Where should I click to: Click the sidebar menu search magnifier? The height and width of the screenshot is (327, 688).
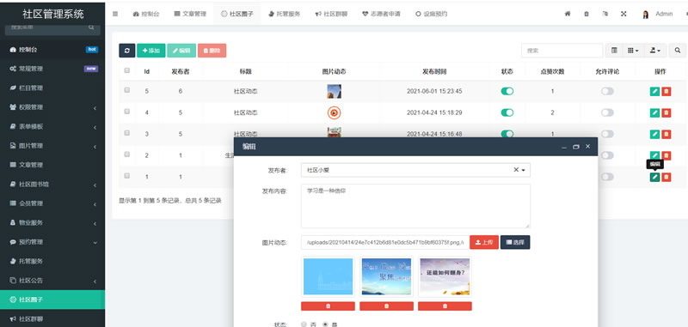[91, 27]
